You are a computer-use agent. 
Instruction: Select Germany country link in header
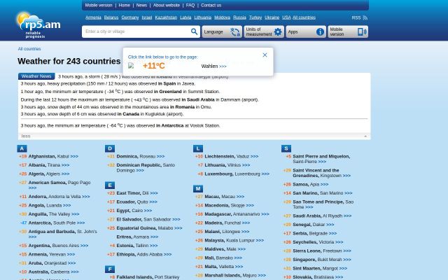click(x=130, y=17)
